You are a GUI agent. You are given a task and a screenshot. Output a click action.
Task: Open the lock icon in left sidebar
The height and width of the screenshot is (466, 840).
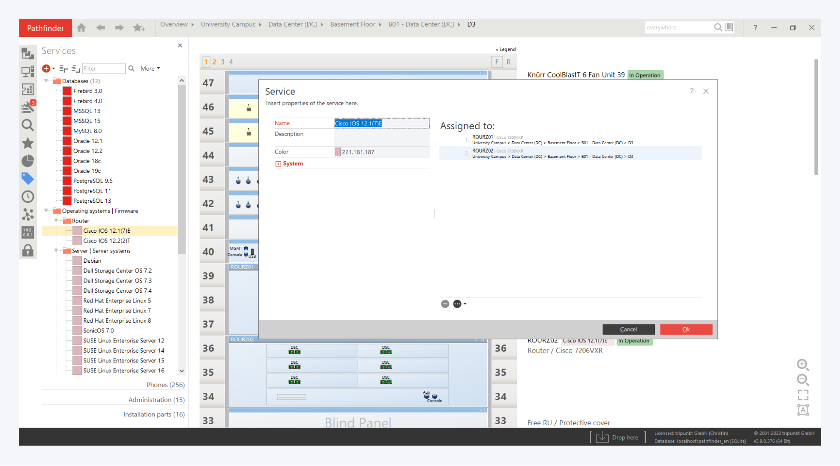(x=28, y=250)
